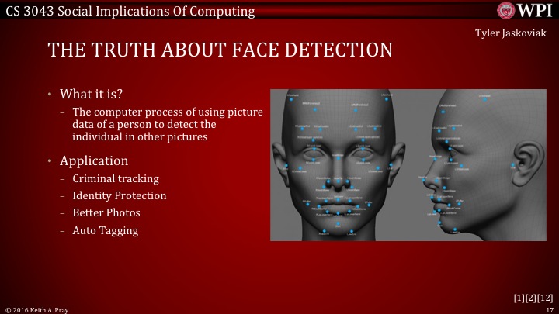Select the course header 'CS 3043 Social Implications Of Computing'
The image size is (559, 314).
pyautogui.click(x=130, y=12)
